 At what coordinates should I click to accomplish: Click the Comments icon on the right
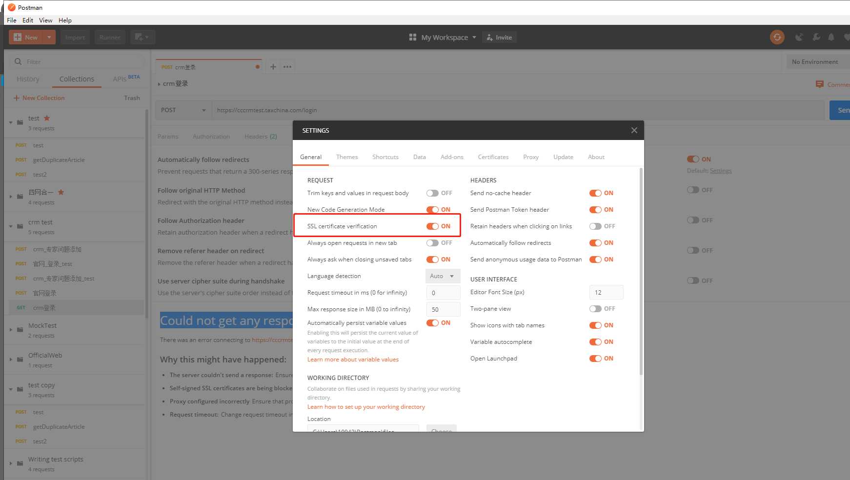[x=820, y=84]
